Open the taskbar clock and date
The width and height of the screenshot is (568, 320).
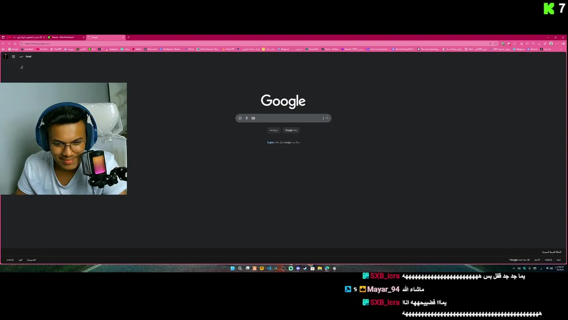pyautogui.click(x=559, y=268)
